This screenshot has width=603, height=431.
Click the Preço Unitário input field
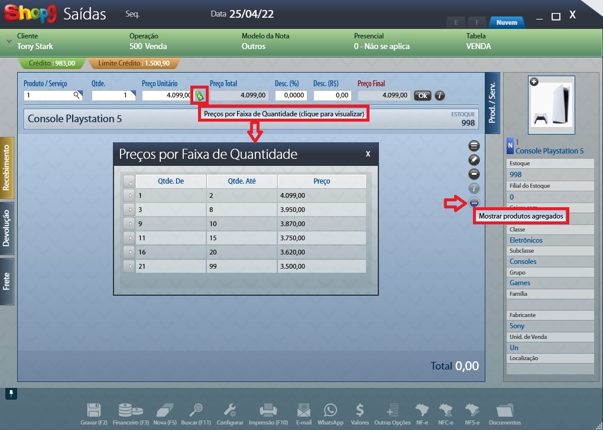coord(167,95)
